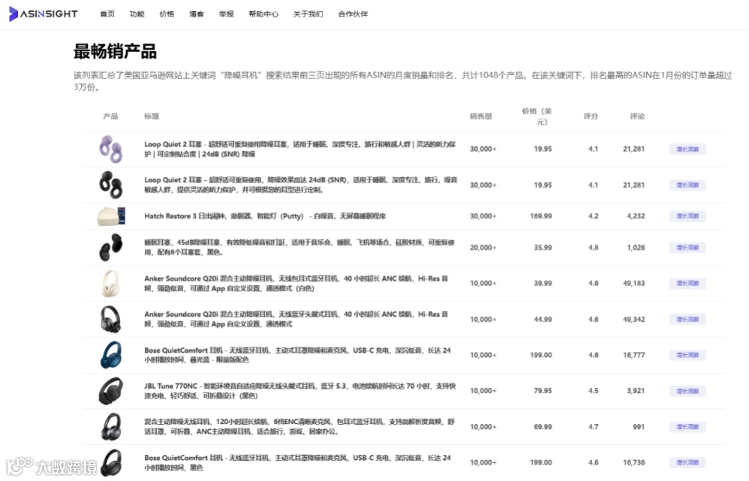Click the 混合主动降噪无线耳机，120小时超长续航 title

tap(300, 427)
